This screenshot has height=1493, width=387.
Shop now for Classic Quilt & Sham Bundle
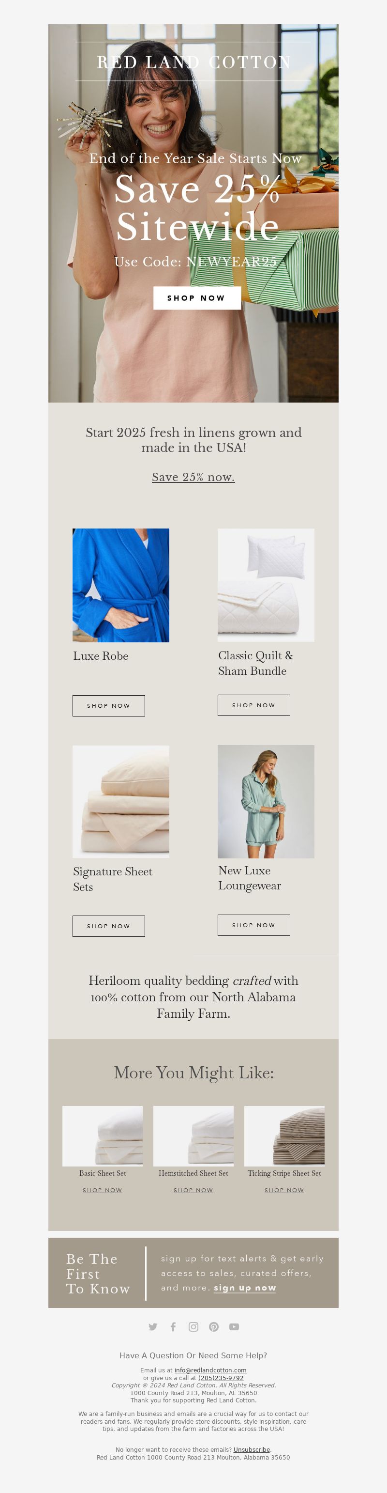tap(254, 705)
